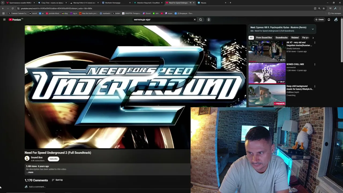Viewport: 343px width, 193px height.
Task: Bookmark this page with the star icon
Action: pyautogui.click(x=324, y=8)
